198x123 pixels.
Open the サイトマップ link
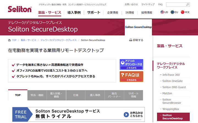(148, 4)
